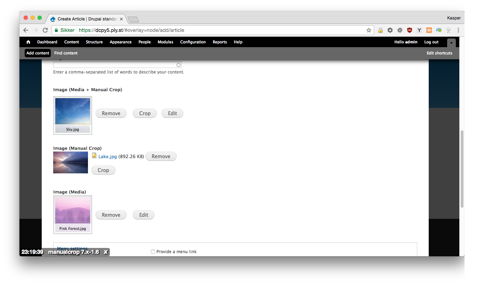Click the browser back arrow
Screen dimensions: 484x284
tap(26, 30)
